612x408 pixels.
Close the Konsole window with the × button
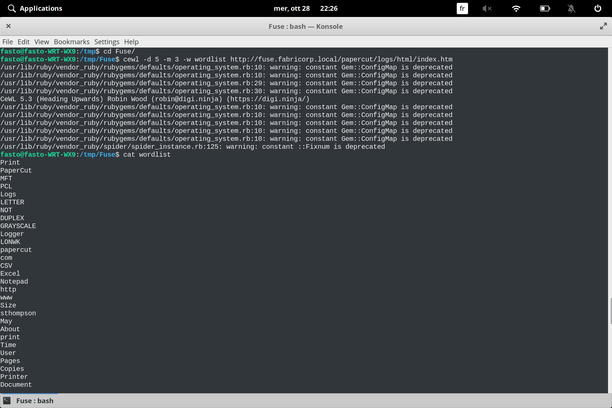[x=8, y=26]
